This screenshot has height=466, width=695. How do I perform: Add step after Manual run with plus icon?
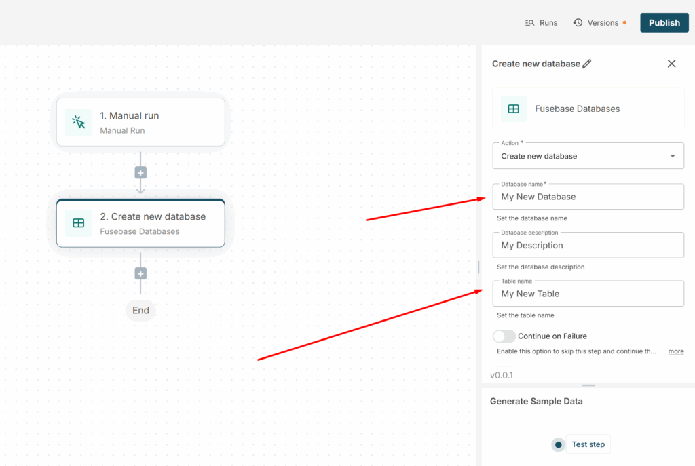[x=140, y=172]
